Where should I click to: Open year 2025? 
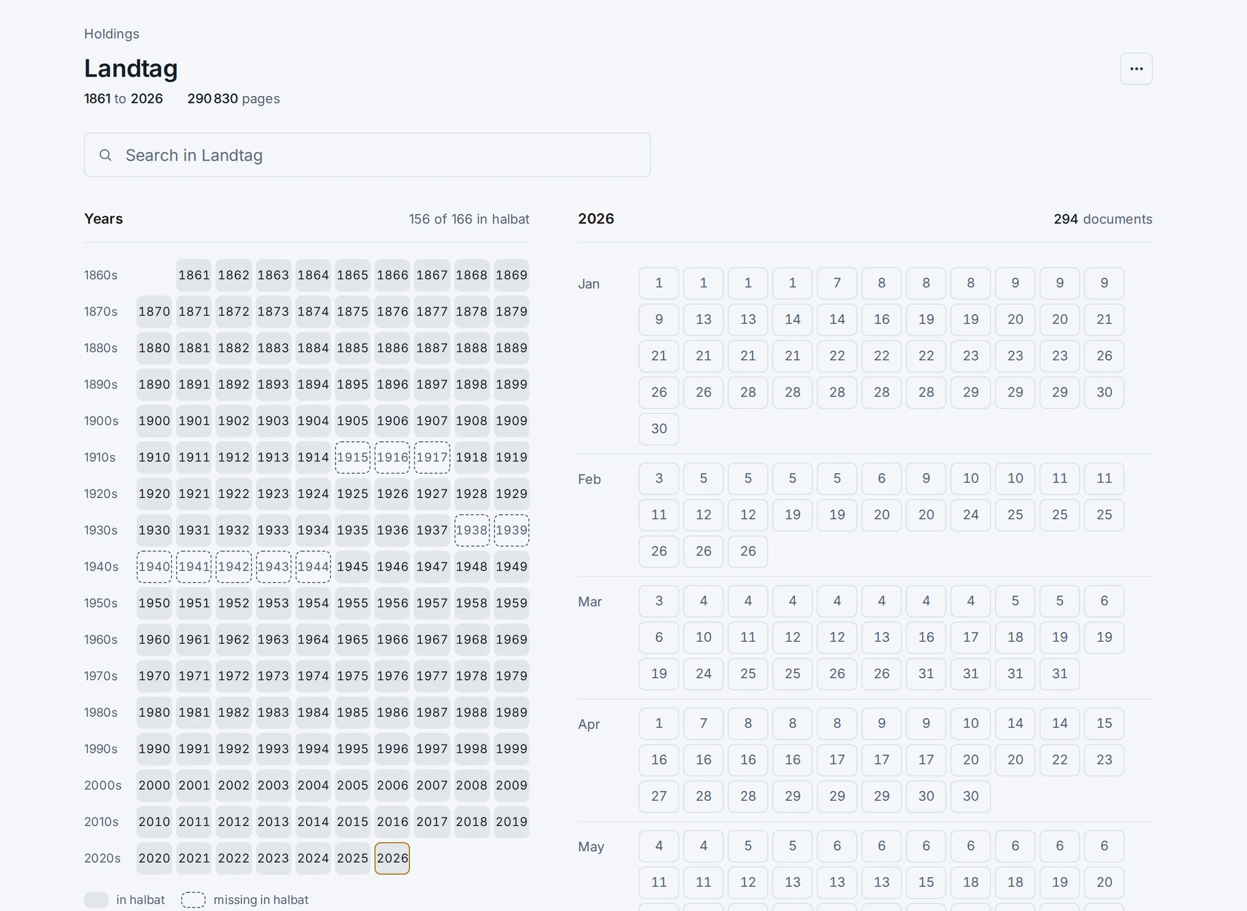[353, 858]
